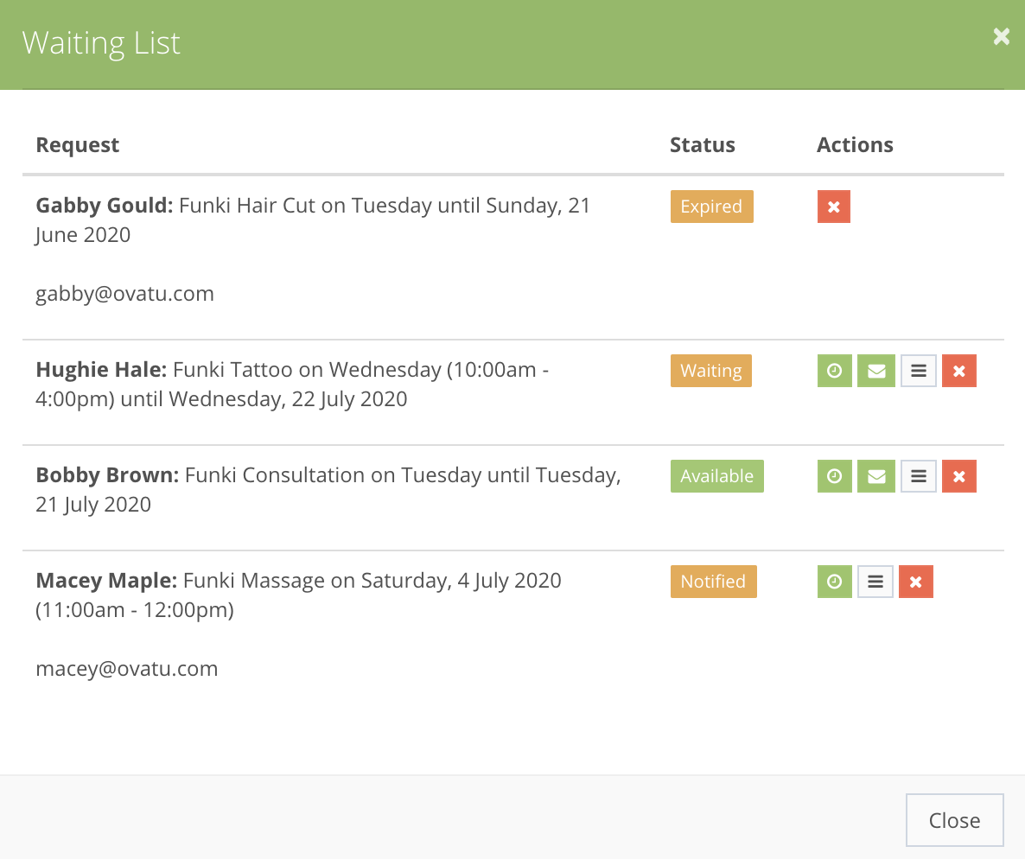Image resolution: width=1025 pixels, height=859 pixels.
Task: Dismiss the Waiting List dialog with the X icon
Action: tap(1001, 36)
